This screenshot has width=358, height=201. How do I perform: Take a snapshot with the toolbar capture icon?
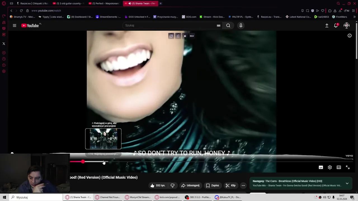pyautogui.click(x=307, y=11)
